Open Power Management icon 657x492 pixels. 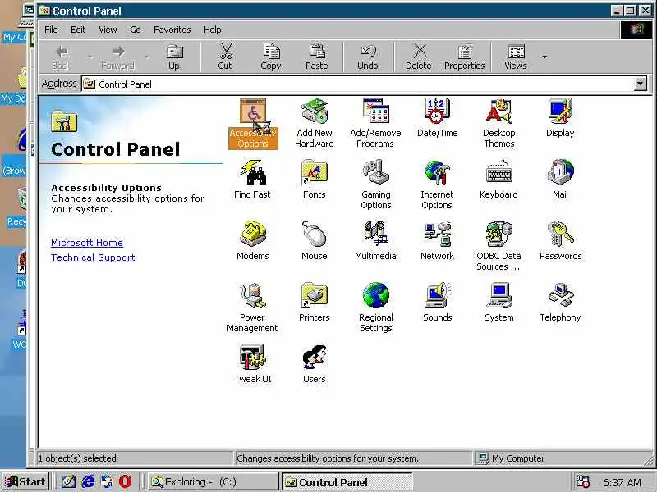point(252,308)
